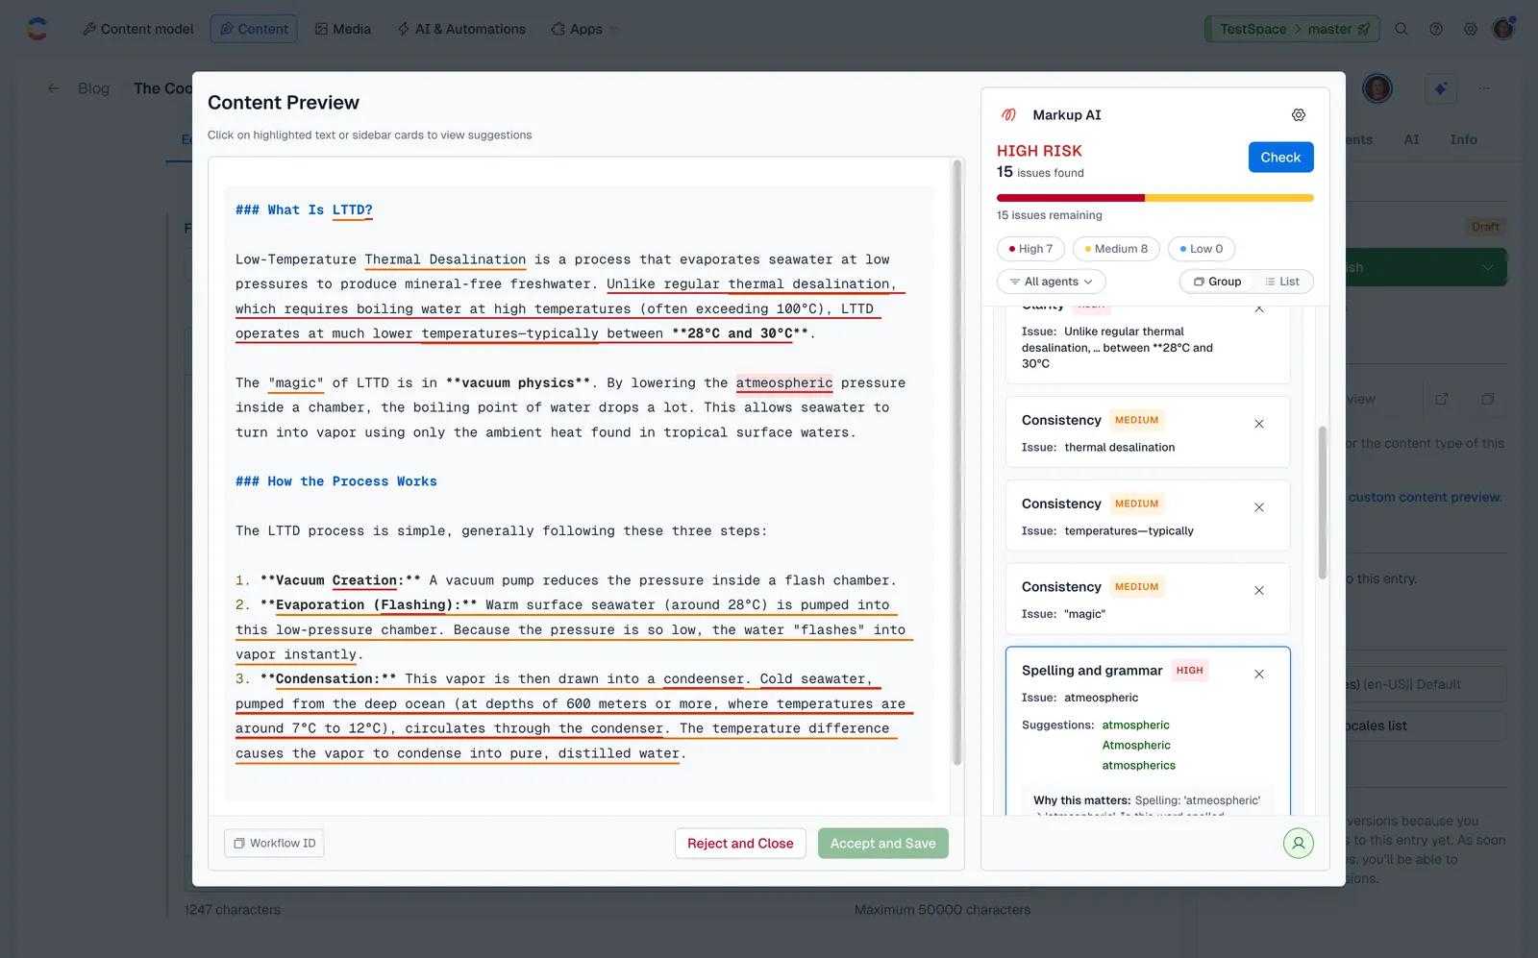Dismiss the temperatures—typically consistency card
The image size is (1538, 958).
(x=1258, y=507)
